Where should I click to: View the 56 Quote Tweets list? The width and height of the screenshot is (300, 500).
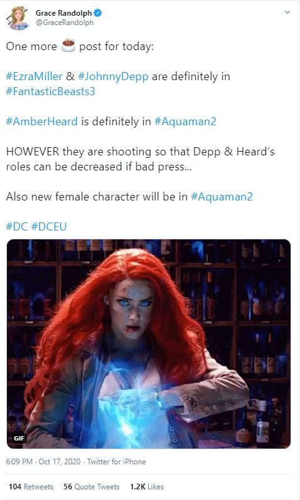click(x=92, y=487)
